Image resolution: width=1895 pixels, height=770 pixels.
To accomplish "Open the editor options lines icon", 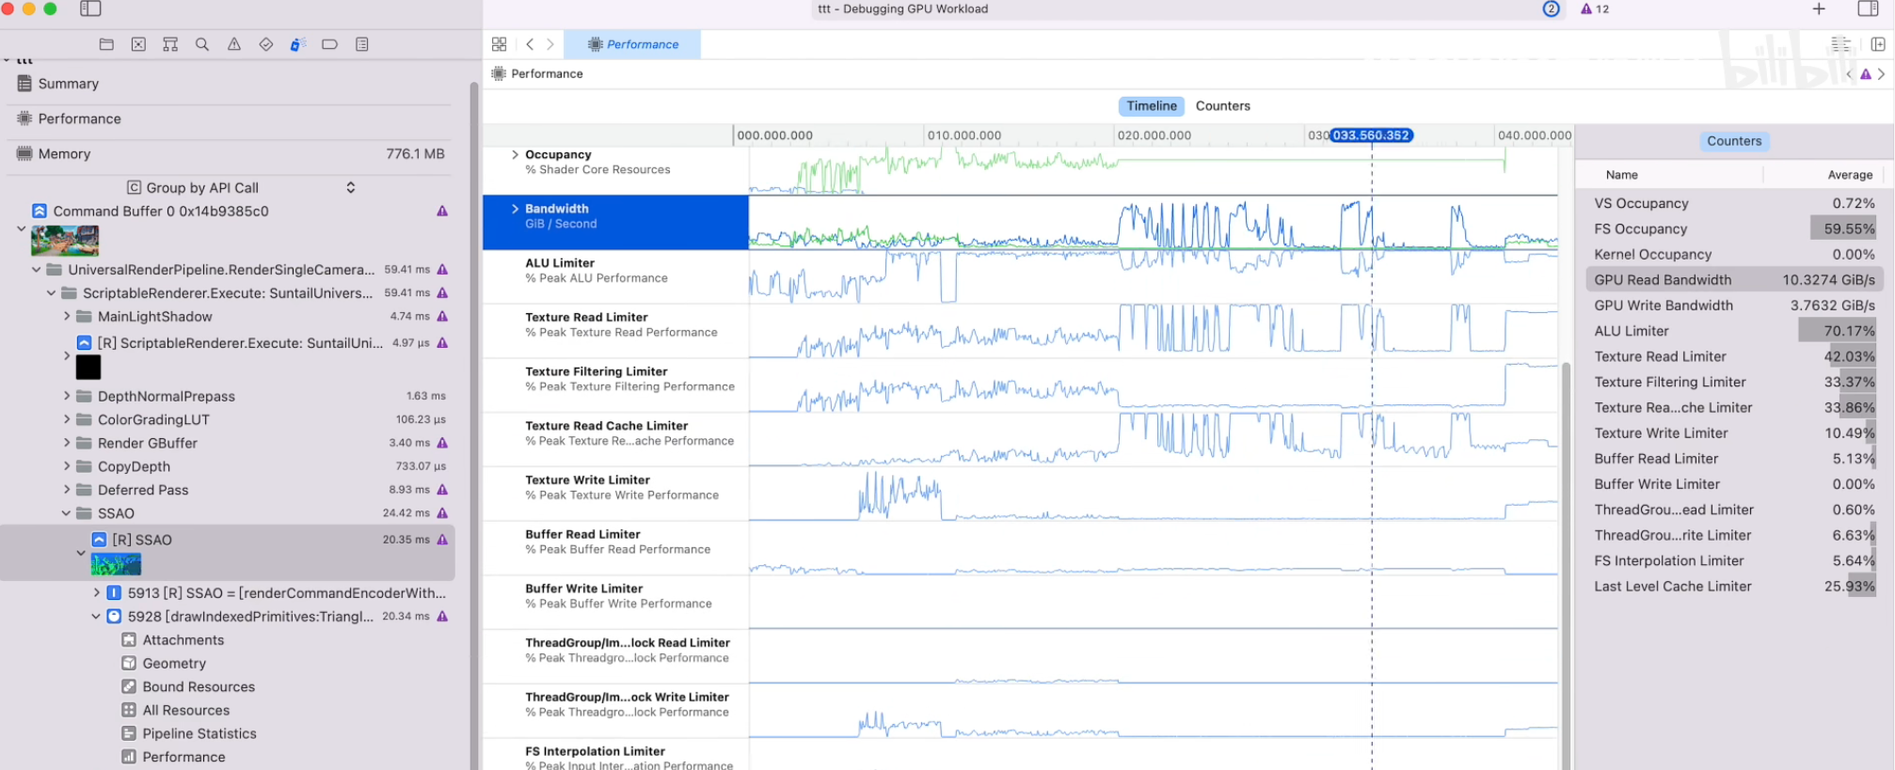I will point(1841,44).
